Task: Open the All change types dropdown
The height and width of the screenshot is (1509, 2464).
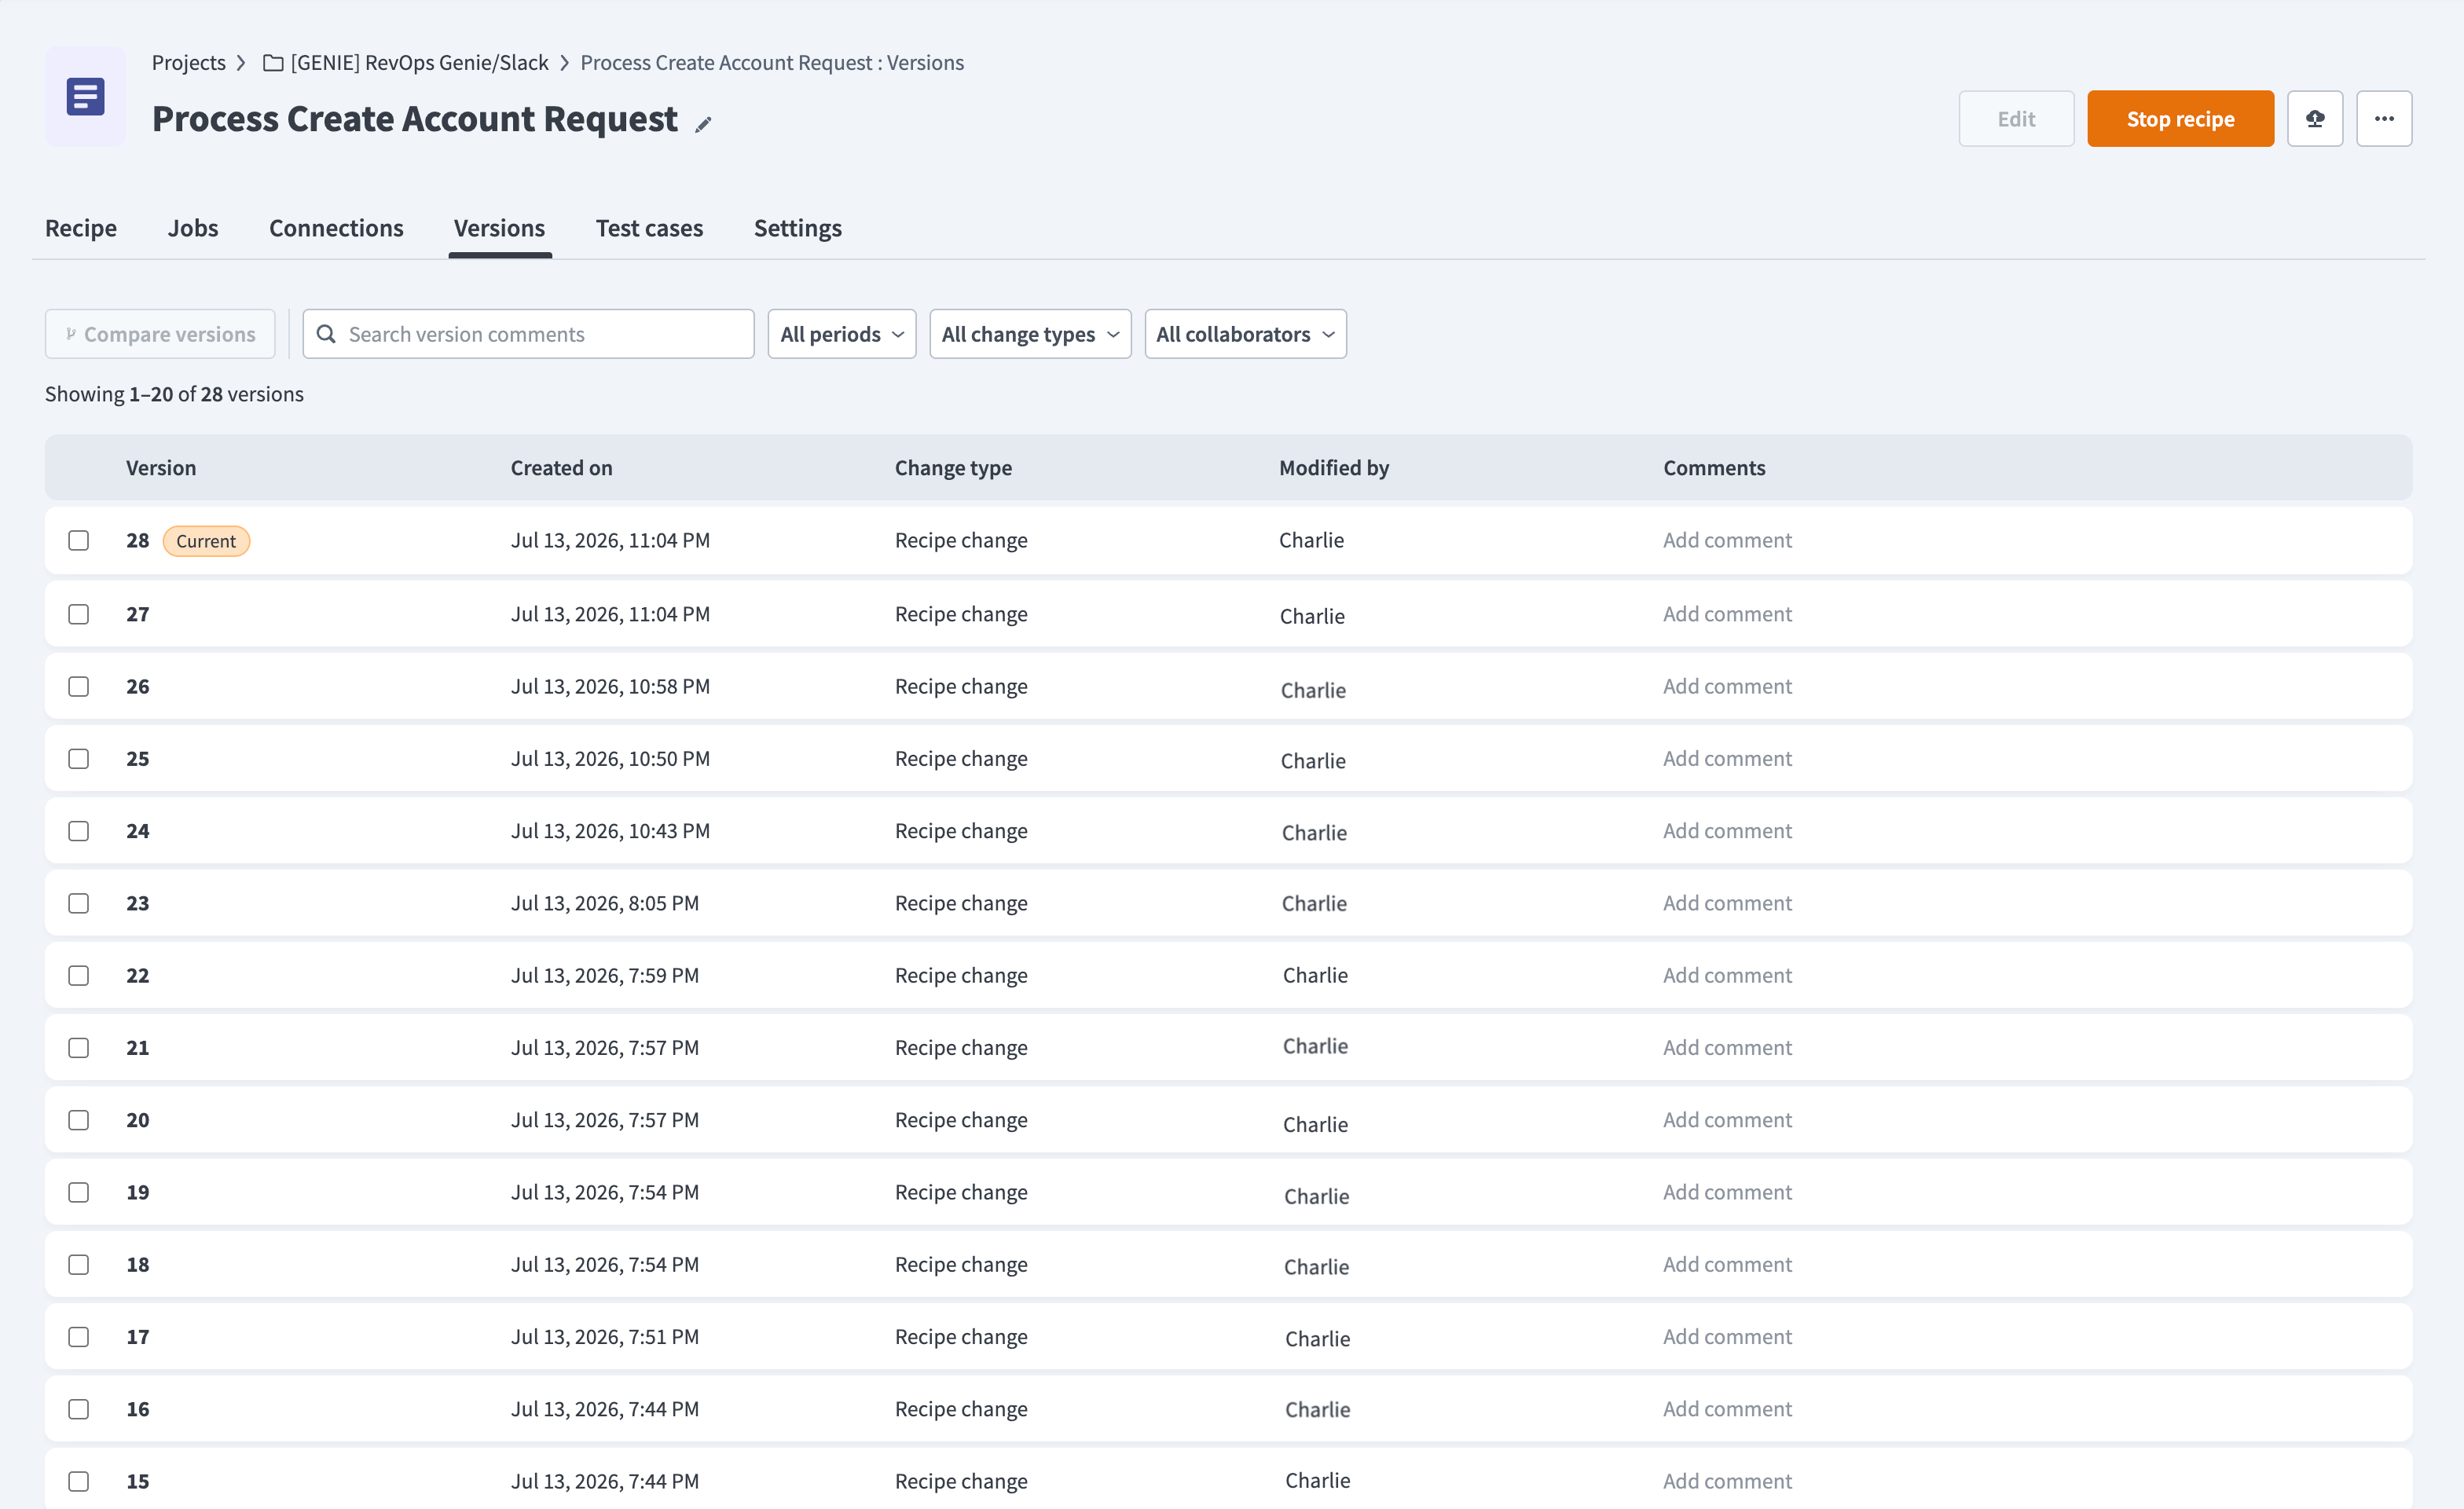Action: (1030, 334)
